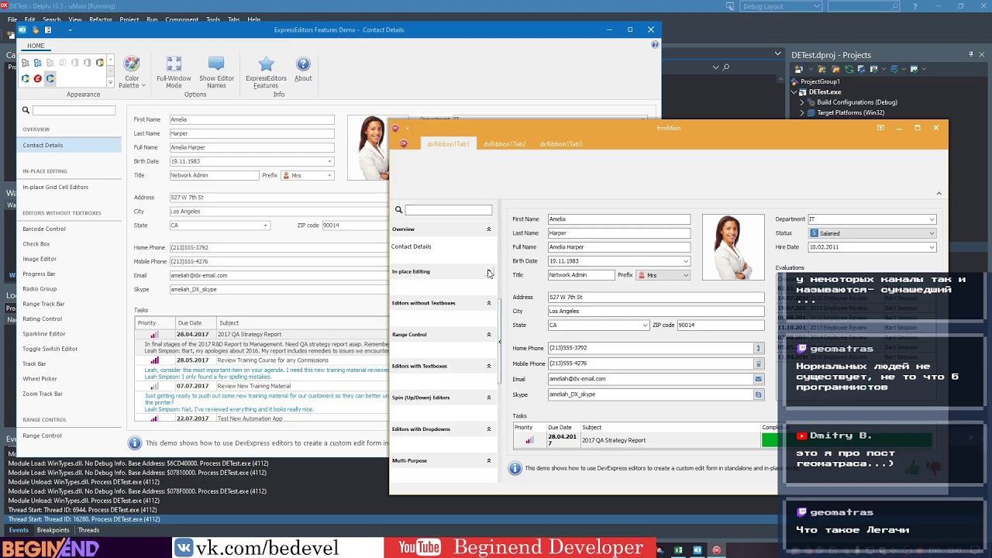Click the Refresh icon in the Projects toolbar
Image resolution: width=992 pixels, height=558 pixels.
(x=849, y=69)
